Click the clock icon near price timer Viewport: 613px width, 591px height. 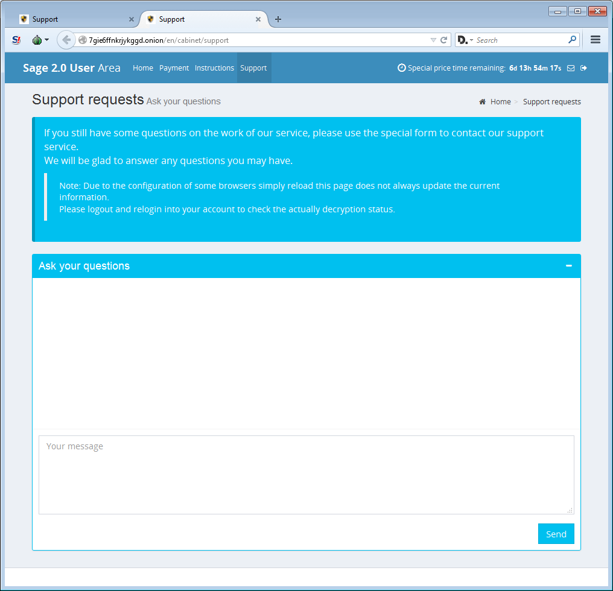pyautogui.click(x=401, y=68)
